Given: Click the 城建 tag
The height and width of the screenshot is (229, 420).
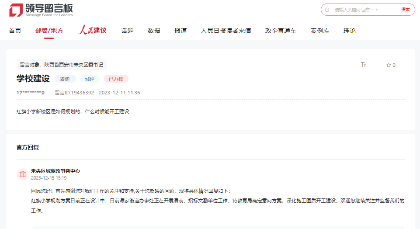Looking at the screenshot, I should point(90,79).
